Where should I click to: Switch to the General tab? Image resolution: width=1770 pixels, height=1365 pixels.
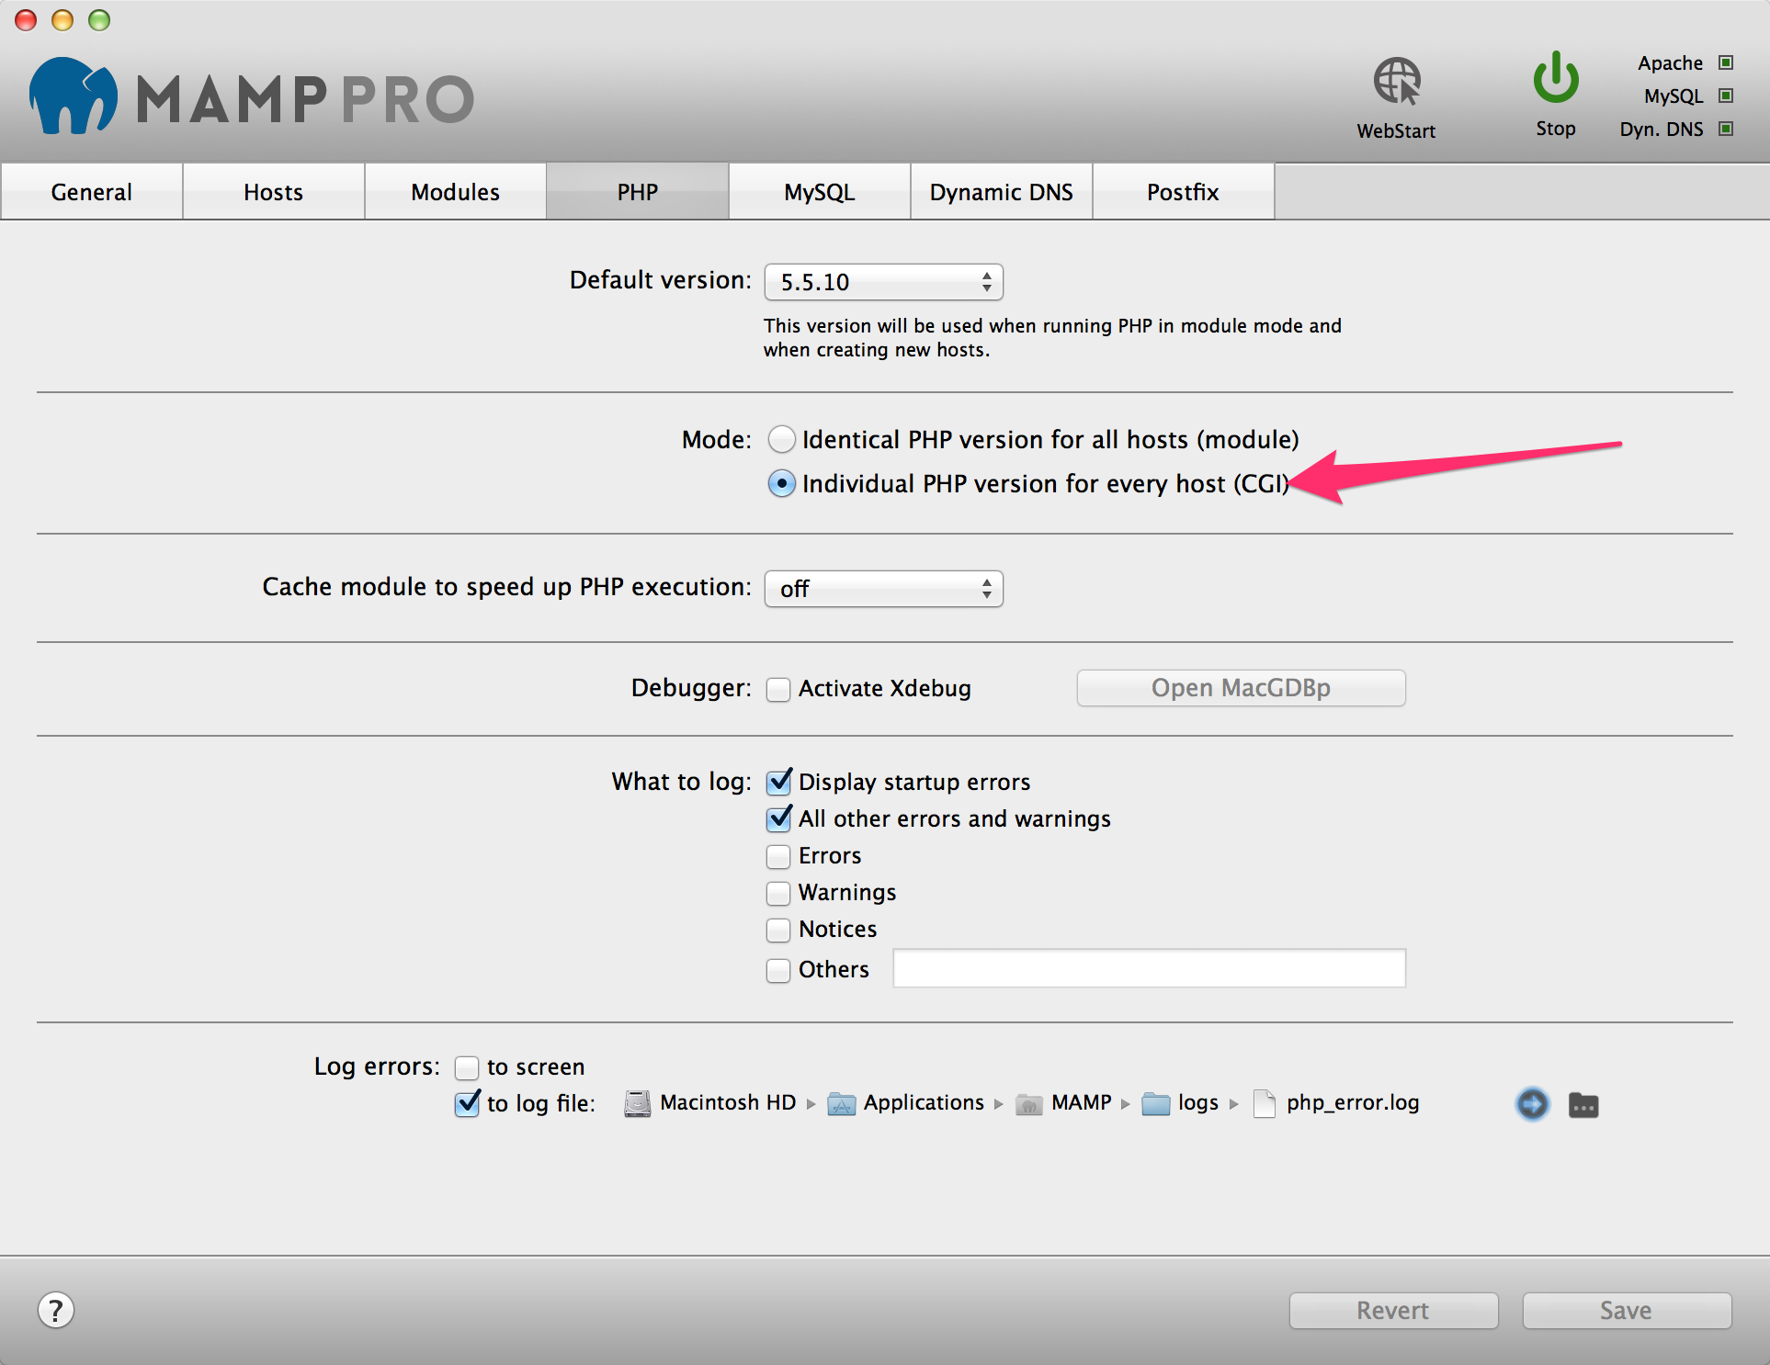click(x=92, y=192)
